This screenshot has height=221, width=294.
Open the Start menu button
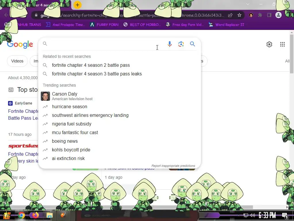[7, 215]
